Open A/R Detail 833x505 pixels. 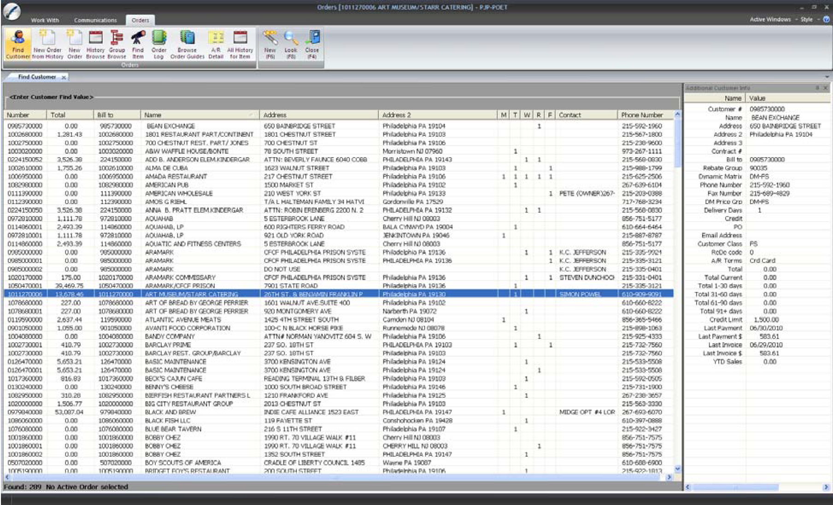(x=216, y=44)
